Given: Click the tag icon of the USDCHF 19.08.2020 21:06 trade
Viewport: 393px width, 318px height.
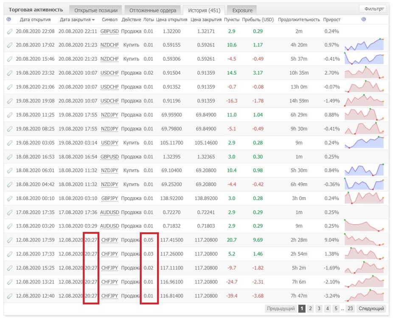Looking at the screenshot, I should click(x=9, y=87).
